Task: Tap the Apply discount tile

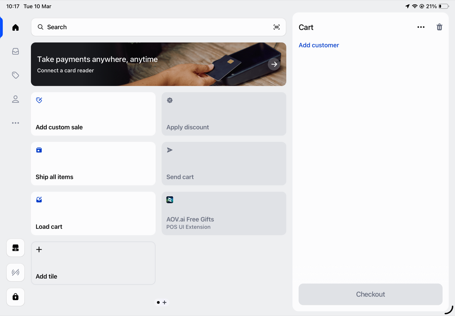Action: tap(224, 114)
